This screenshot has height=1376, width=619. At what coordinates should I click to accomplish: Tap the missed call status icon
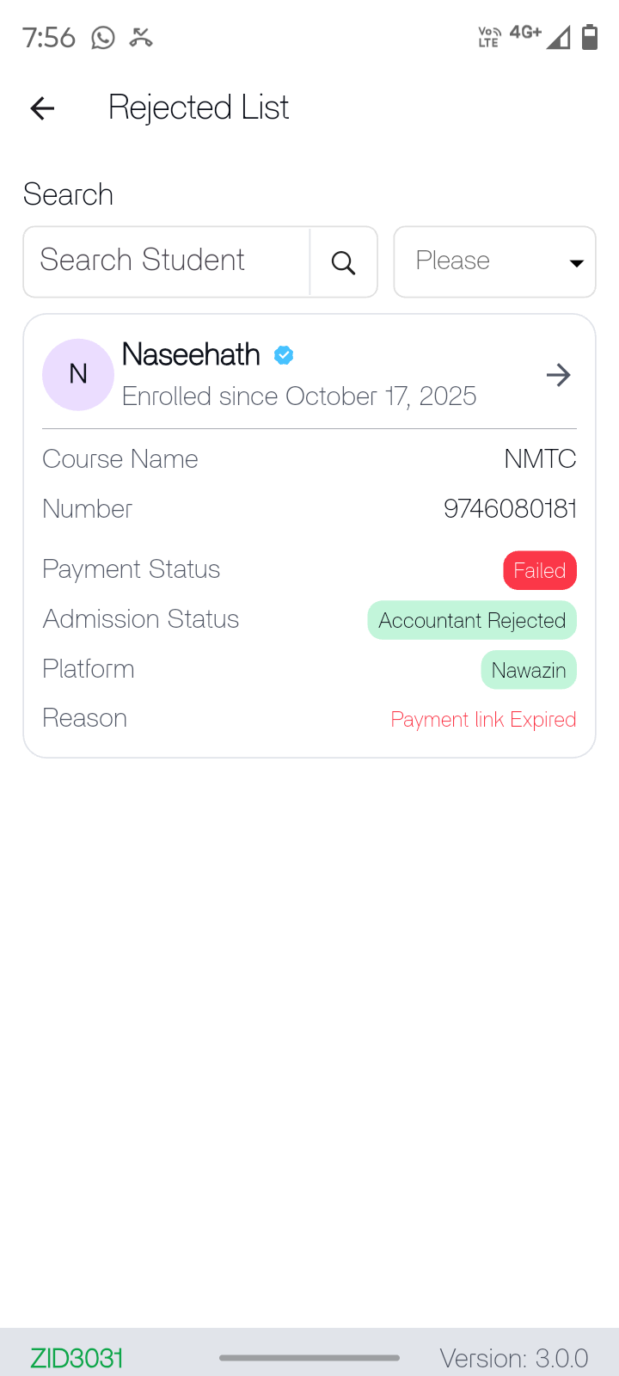141,38
